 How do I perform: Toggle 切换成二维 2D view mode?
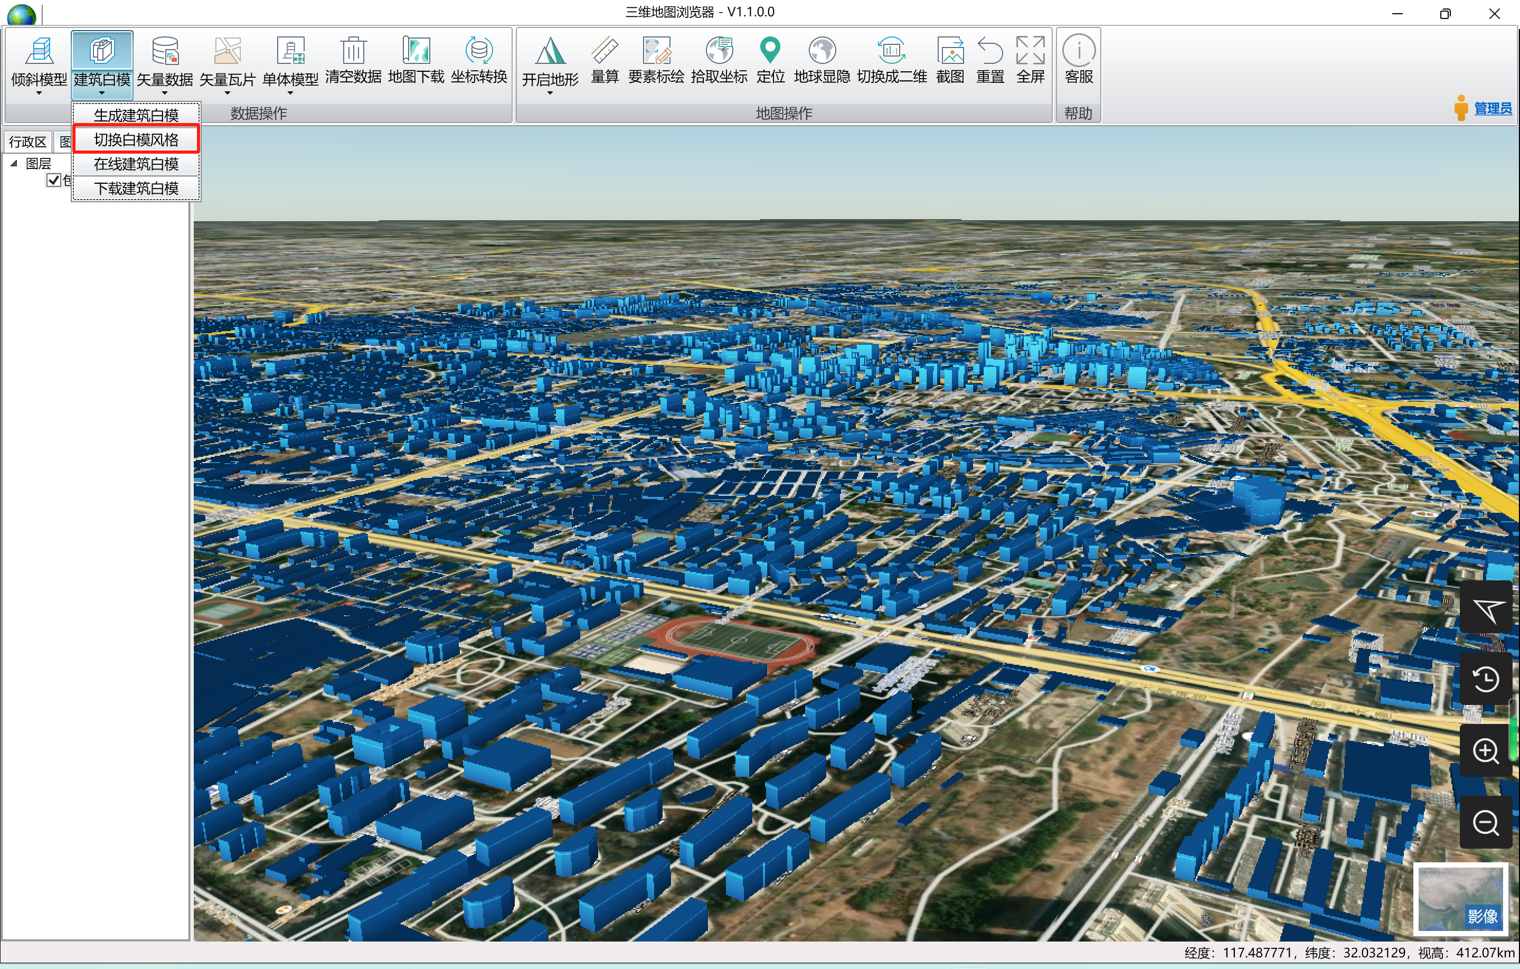(891, 52)
